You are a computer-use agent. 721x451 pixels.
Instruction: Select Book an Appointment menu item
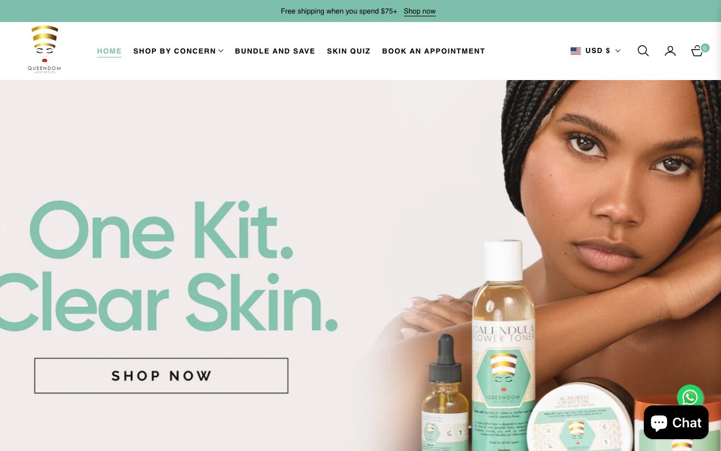(433, 51)
